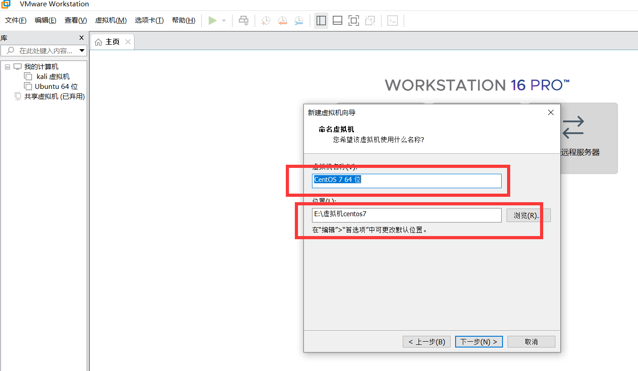Revert to snapshot using the orange arrow clock icon

coord(282,20)
